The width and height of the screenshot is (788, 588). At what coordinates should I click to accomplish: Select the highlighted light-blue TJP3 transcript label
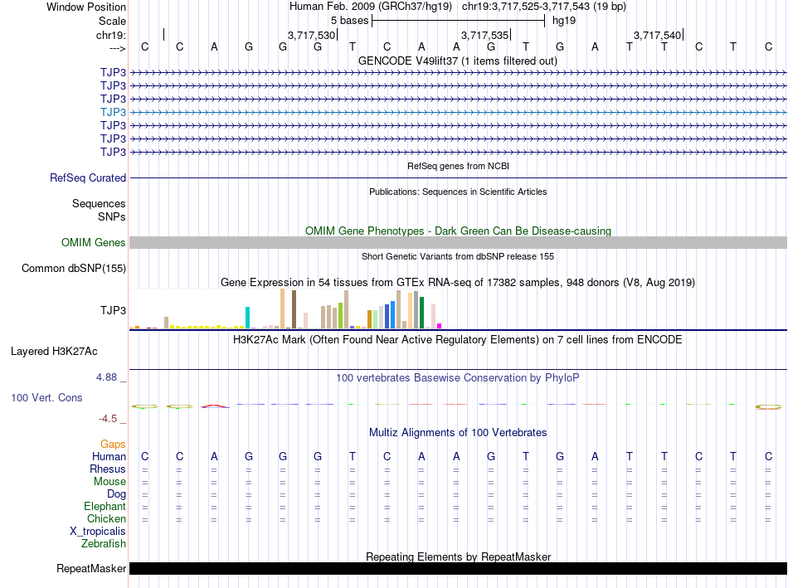pos(113,112)
